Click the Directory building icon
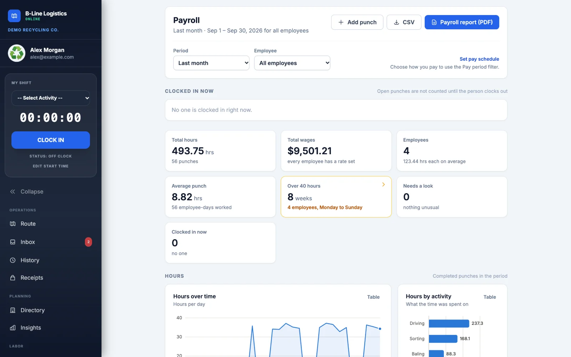 click(x=13, y=310)
